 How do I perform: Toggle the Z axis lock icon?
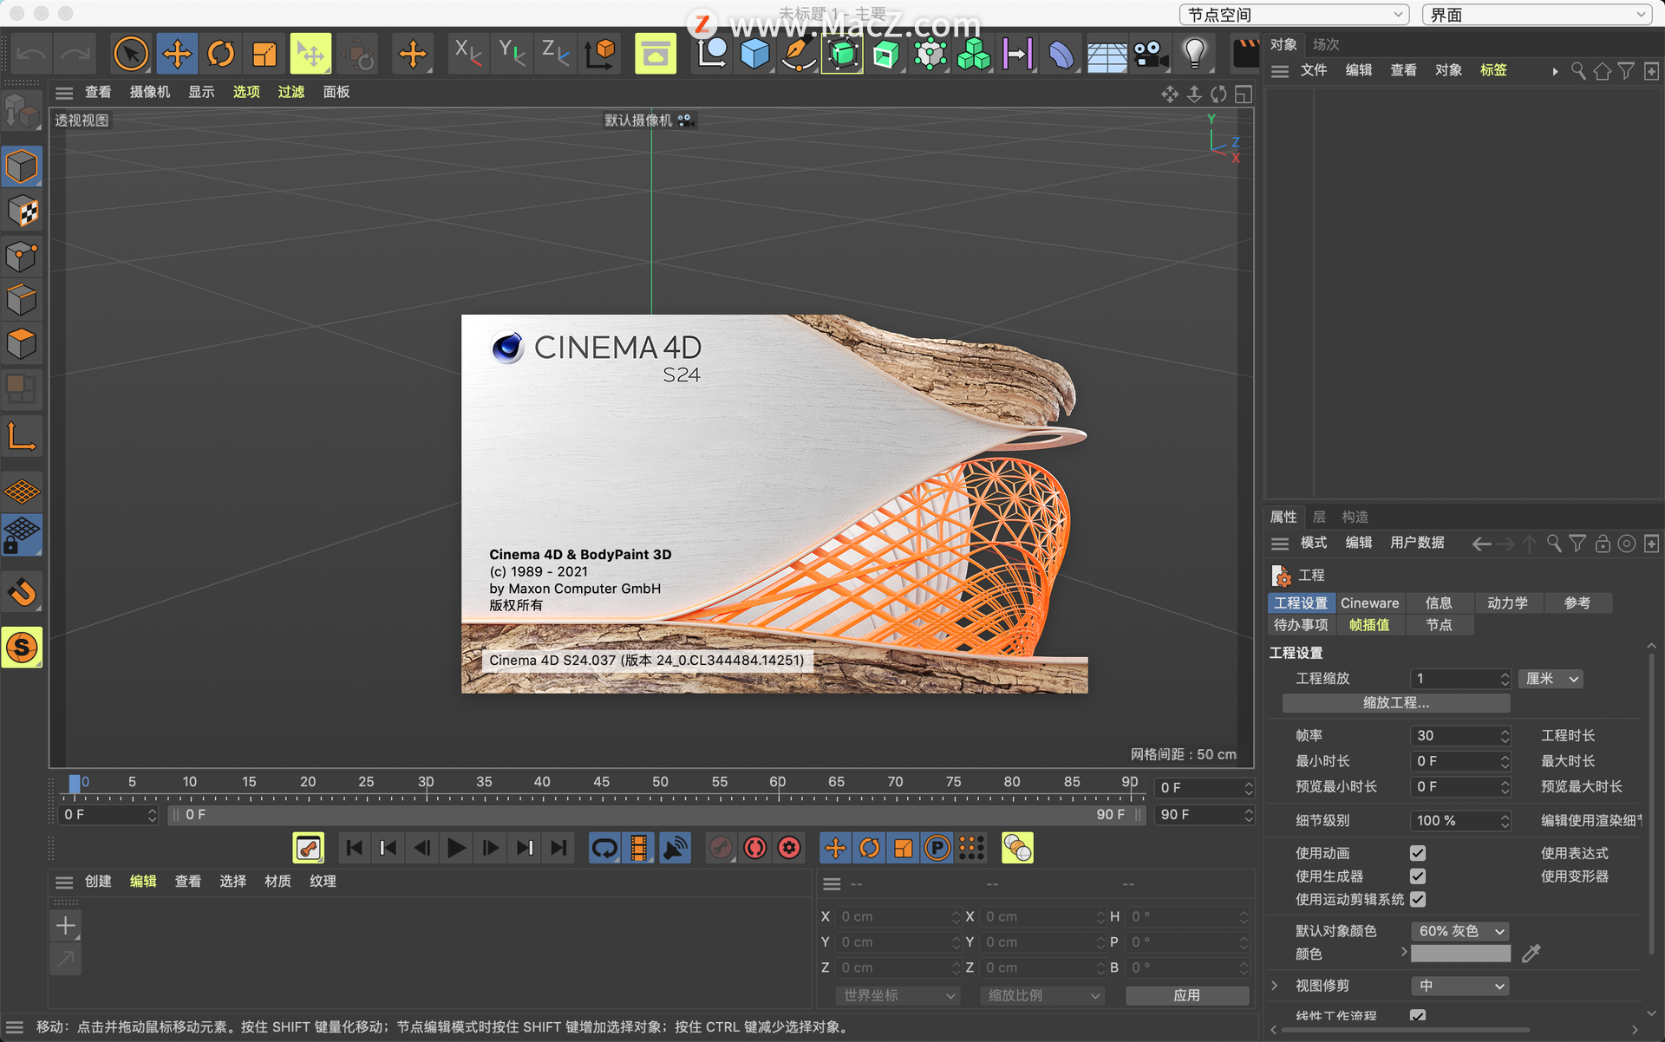tap(555, 54)
